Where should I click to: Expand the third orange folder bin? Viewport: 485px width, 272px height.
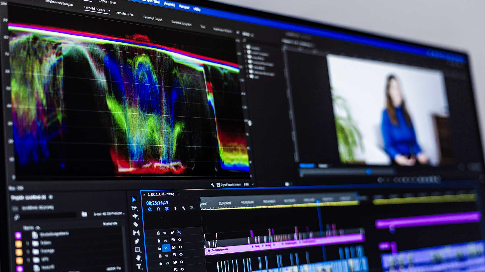click(x=29, y=259)
